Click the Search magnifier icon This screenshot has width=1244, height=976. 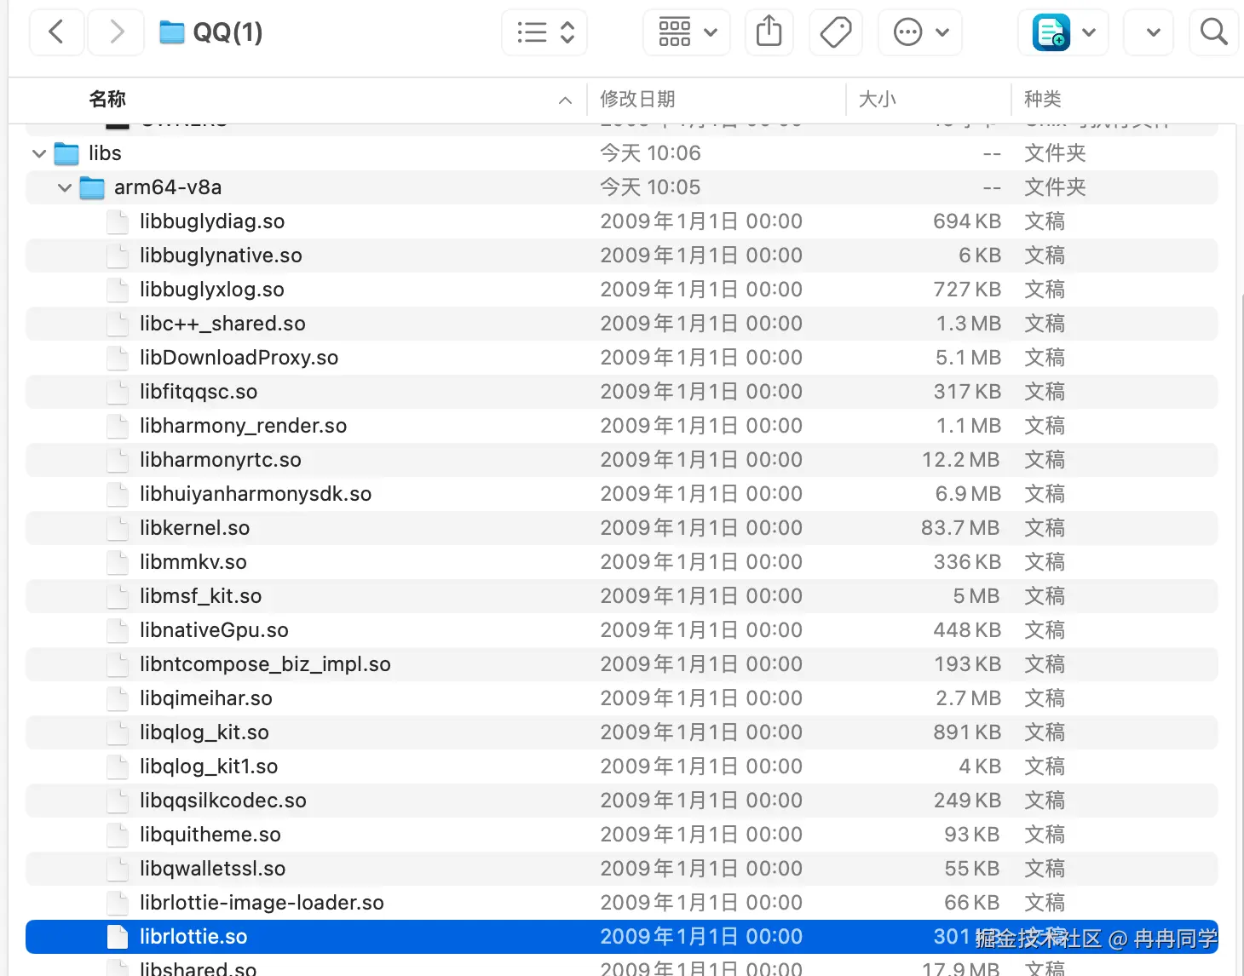pos(1213,32)
